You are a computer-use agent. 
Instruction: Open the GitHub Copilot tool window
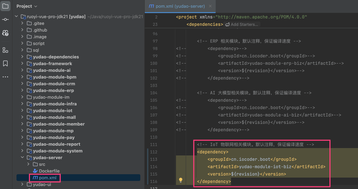pyautogui.click(x=5, y=33)
